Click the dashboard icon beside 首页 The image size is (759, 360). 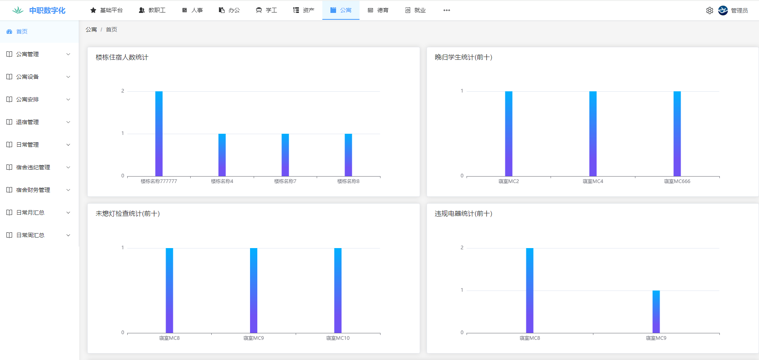tap(9, 32)
